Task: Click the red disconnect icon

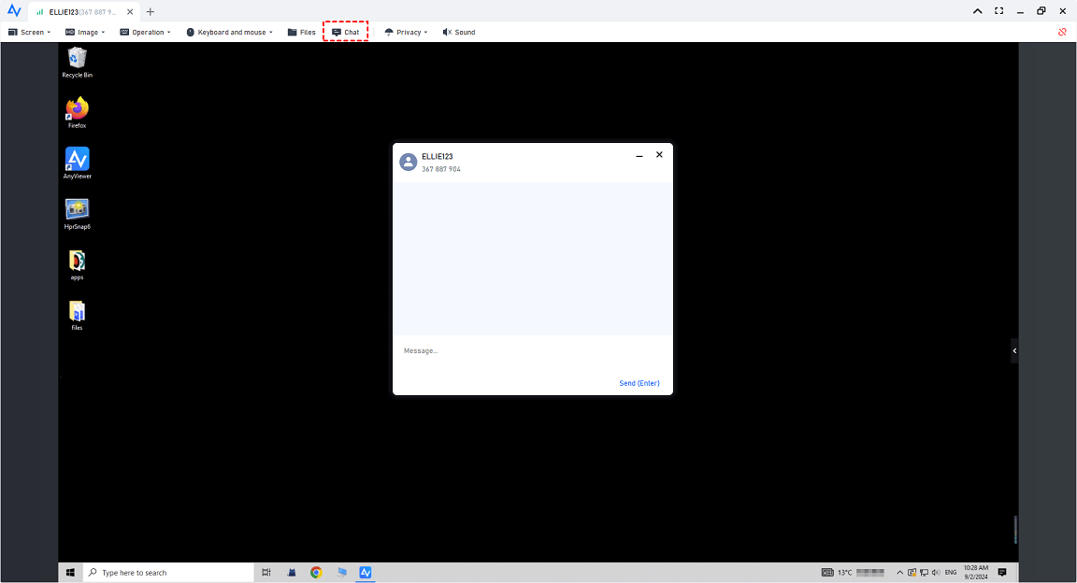Action: click(1062, 33)
